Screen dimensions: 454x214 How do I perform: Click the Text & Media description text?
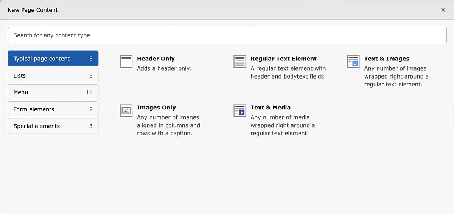[x=283, y=125]
